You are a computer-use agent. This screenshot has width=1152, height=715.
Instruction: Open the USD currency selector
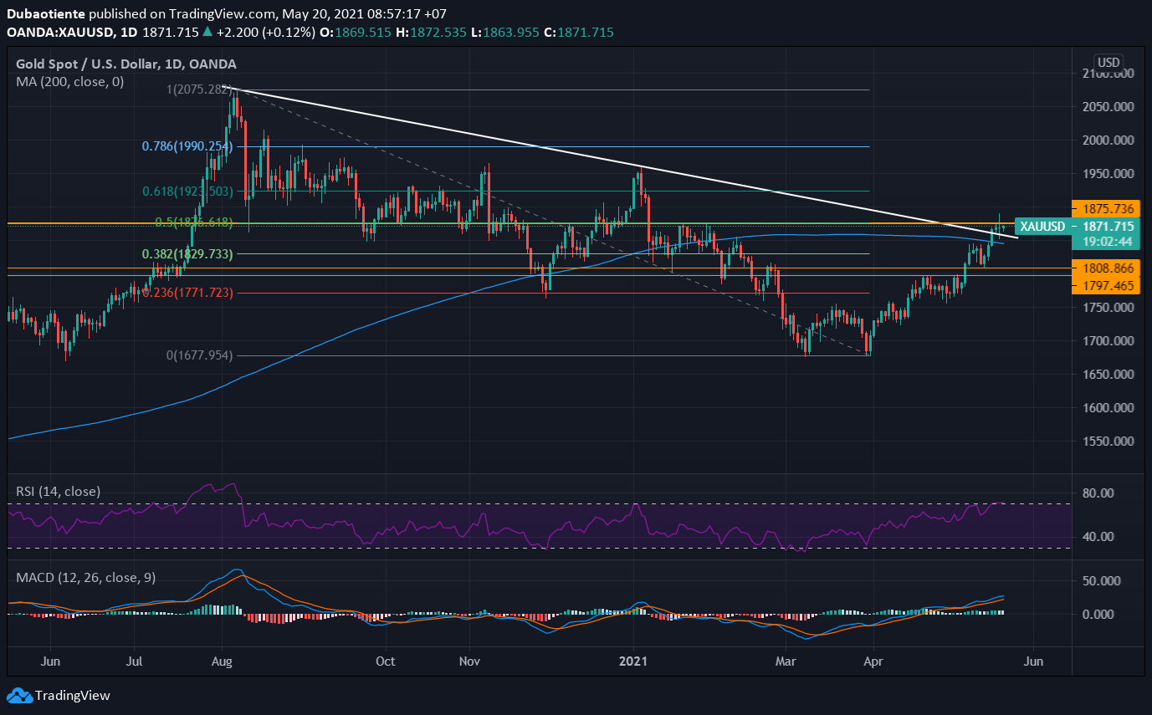1108,63
